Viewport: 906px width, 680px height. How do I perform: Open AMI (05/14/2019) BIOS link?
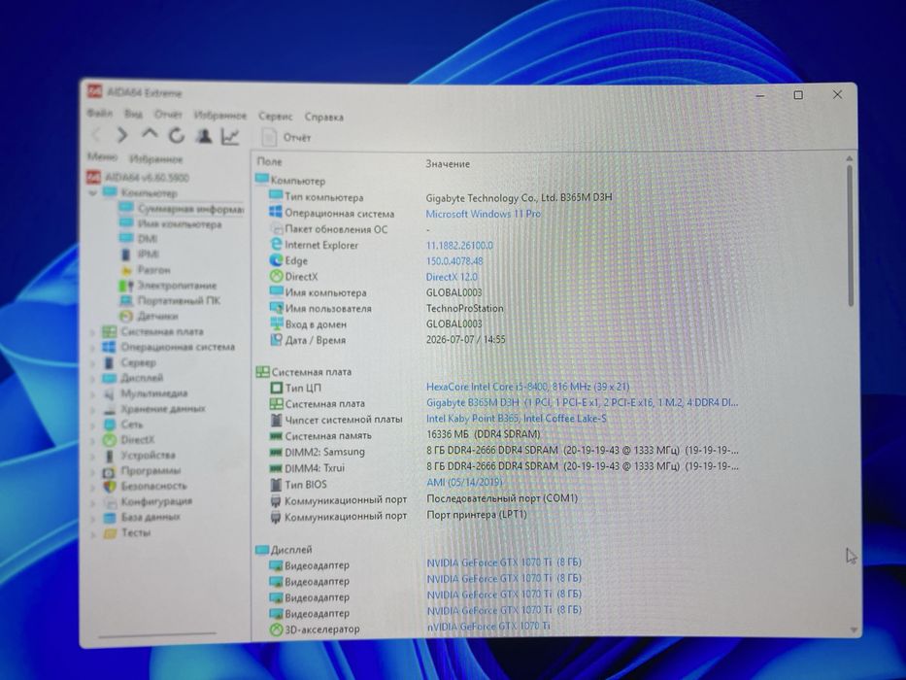[464, 482]
